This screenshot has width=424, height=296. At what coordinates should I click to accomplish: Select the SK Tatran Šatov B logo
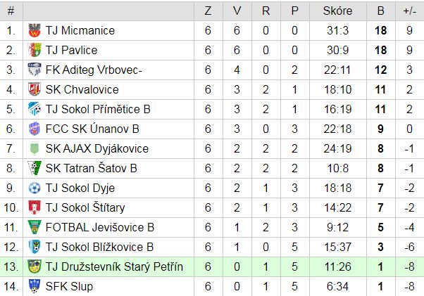click(35, 168)
